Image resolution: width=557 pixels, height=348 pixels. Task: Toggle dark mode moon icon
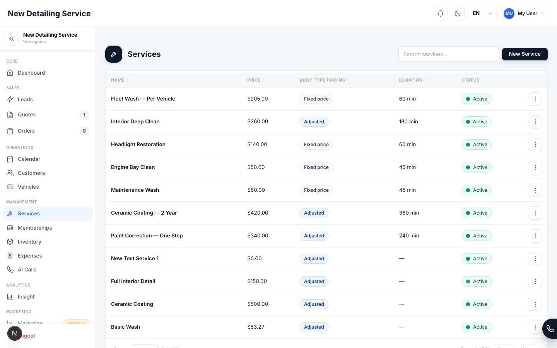458,14
